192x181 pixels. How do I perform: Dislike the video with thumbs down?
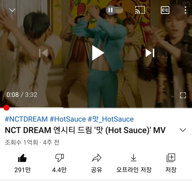(60, 163)
